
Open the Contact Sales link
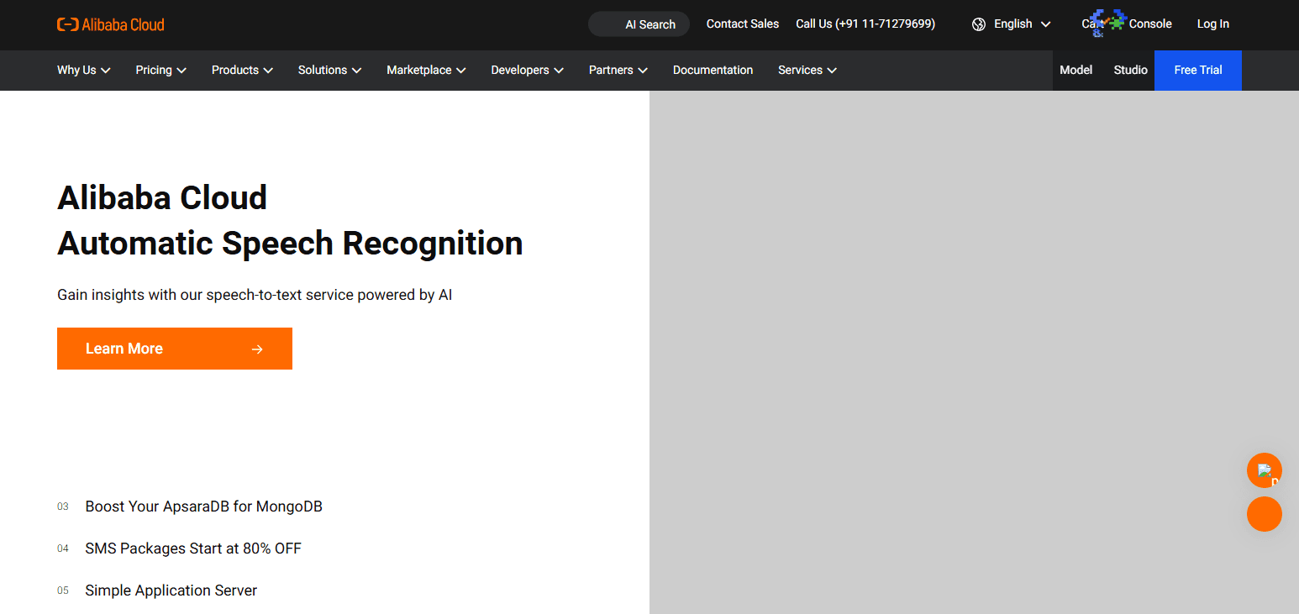click(743, 24)
